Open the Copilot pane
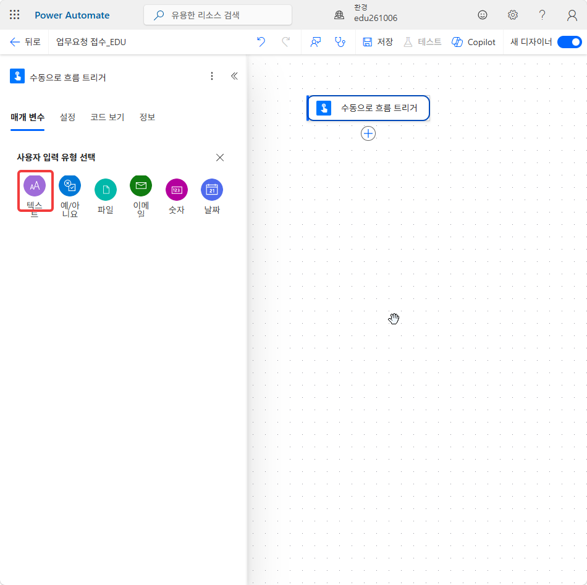Viewport: 587px width, 585px height. 473,42
